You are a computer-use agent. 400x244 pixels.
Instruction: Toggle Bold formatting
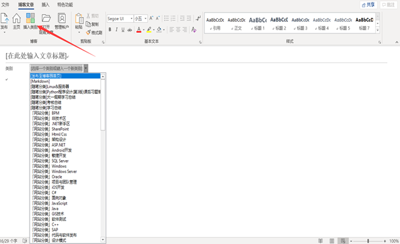pos(110,30)
